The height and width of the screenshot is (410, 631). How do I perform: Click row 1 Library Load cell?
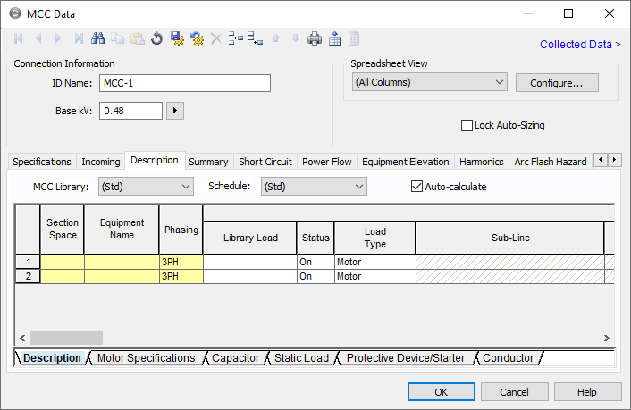(250, 262)
